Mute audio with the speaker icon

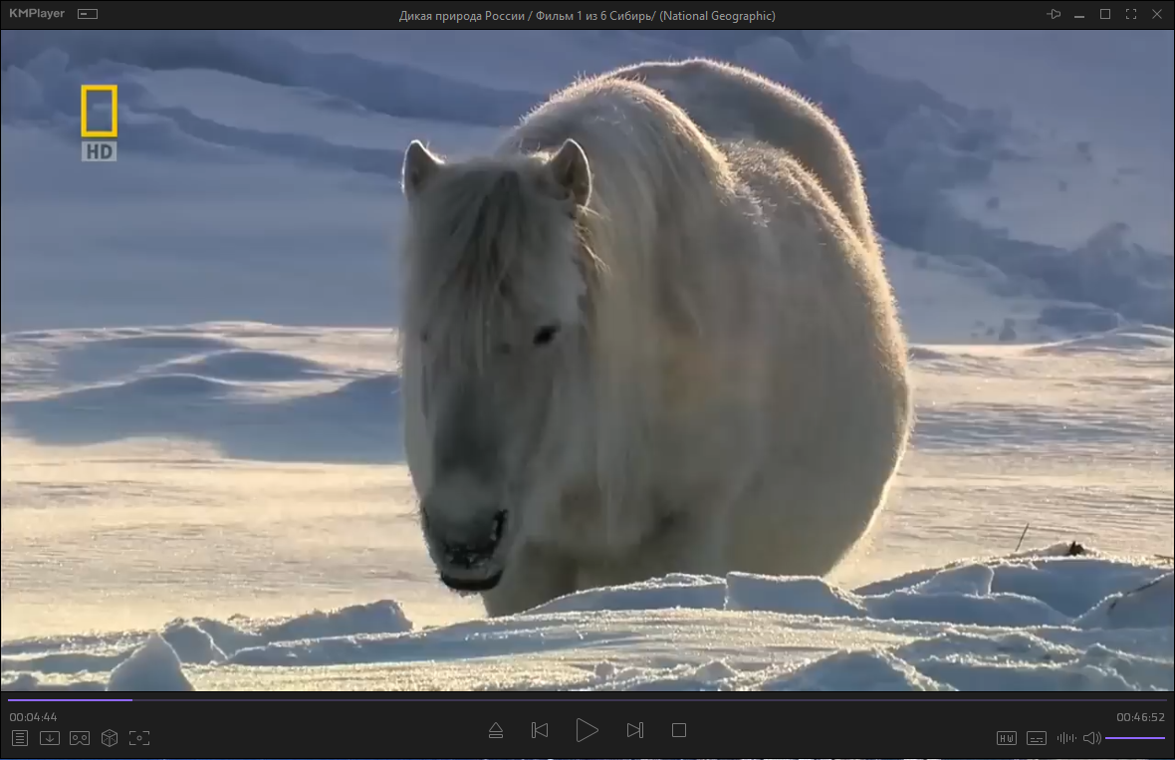pos(1091,738)
